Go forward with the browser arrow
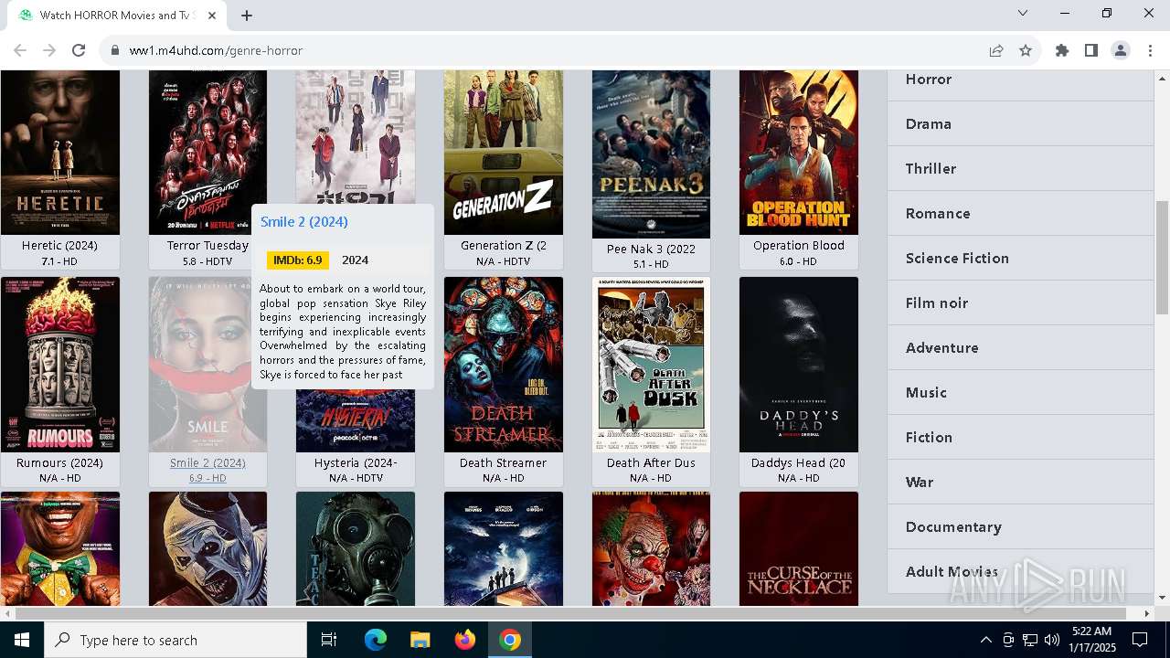 pyautogui.click(x=49, y=50)
